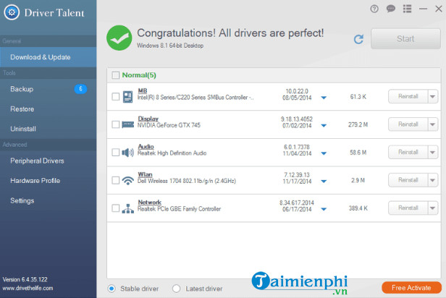Open Reinstall options arrow for Audio row
Image resolution: width=446 pixels, height=298 pixels.
pos(433,153)
